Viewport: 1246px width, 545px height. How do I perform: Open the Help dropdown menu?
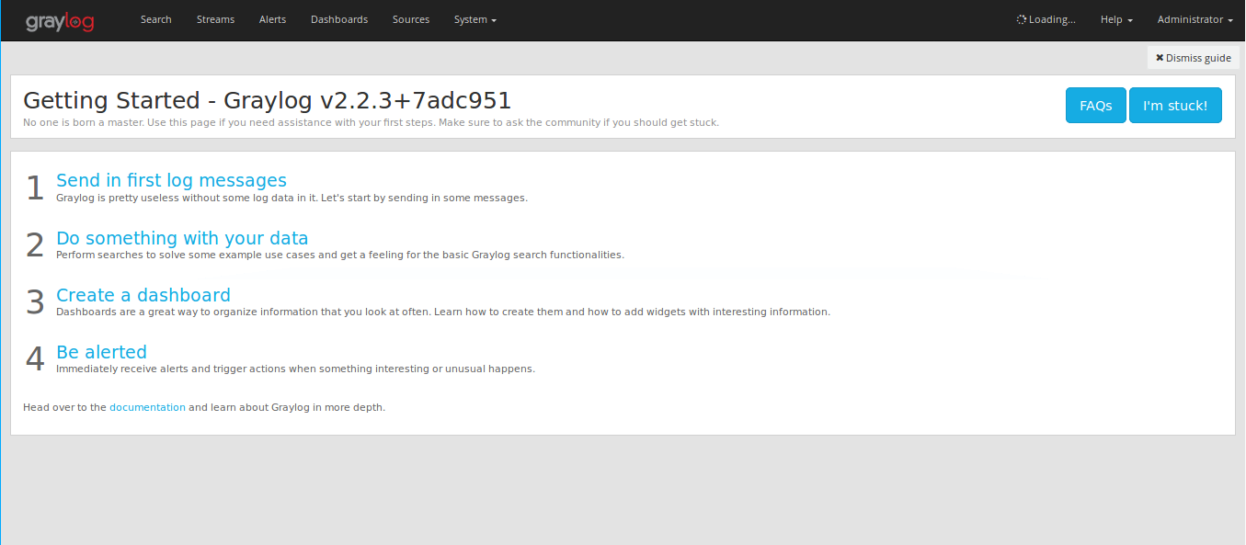coord(1115,19)
